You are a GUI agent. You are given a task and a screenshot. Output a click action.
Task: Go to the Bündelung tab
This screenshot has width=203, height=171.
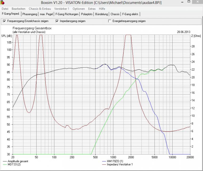(102, 14)
